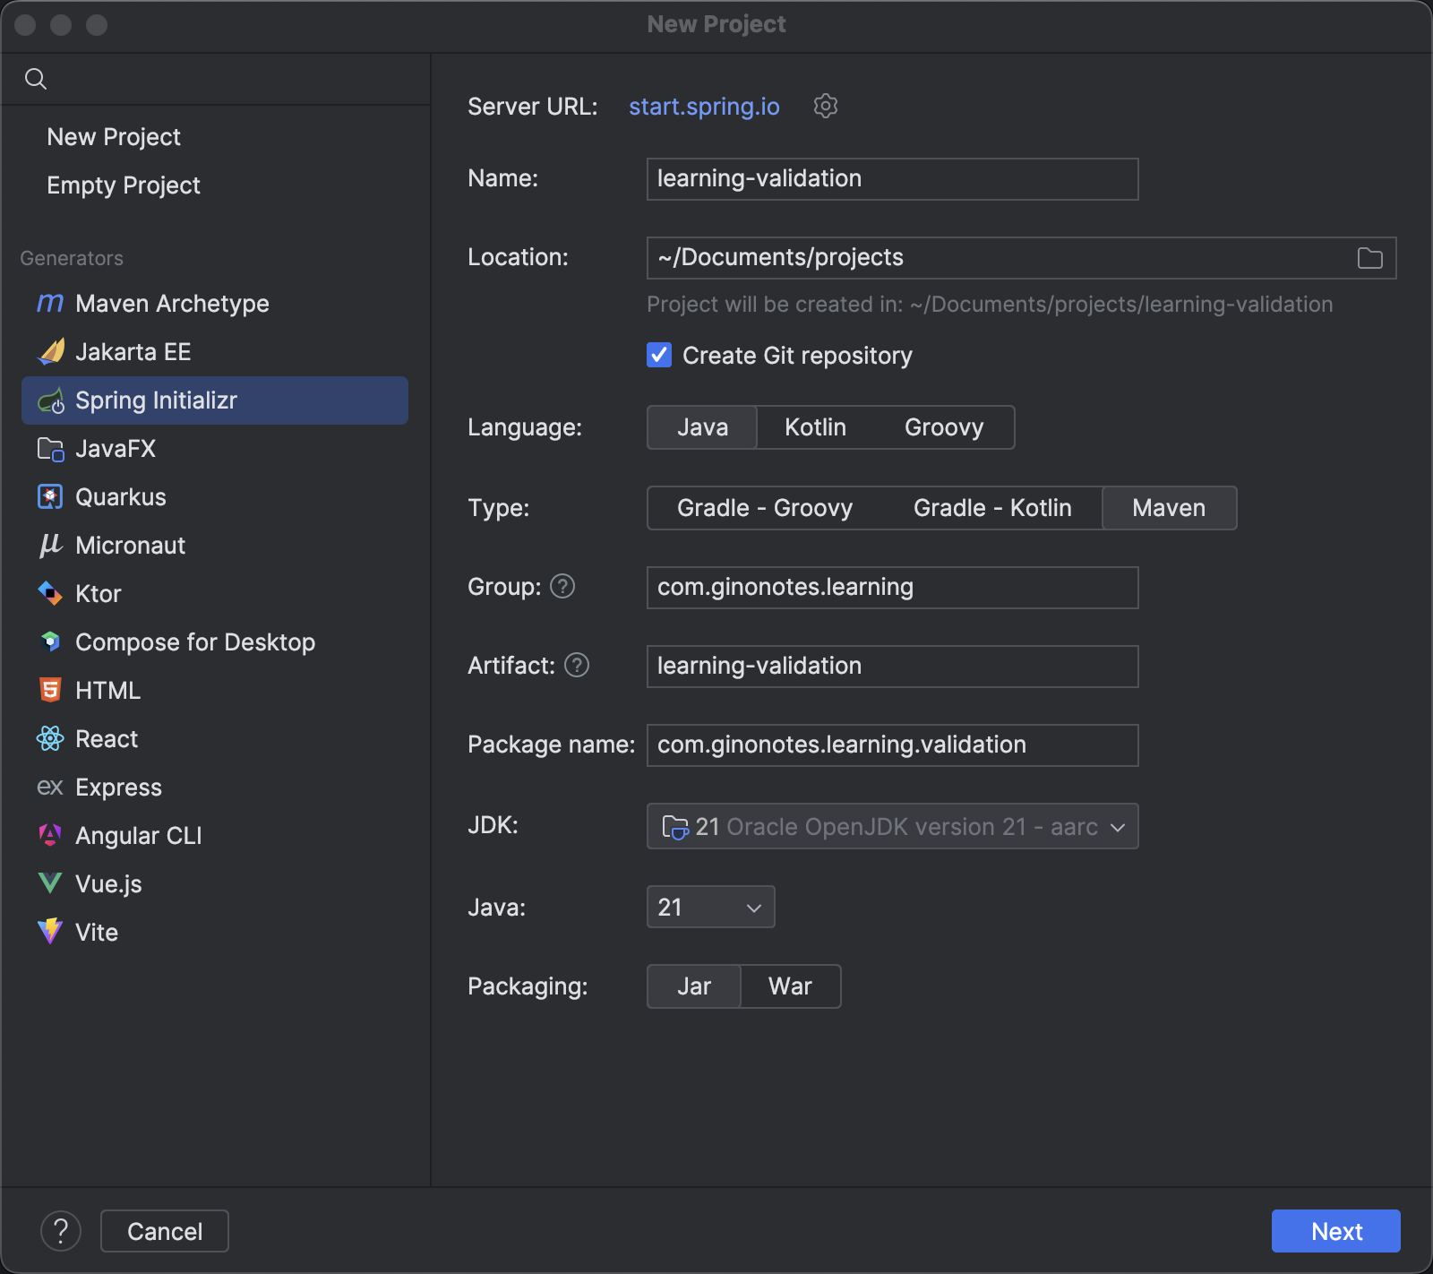Select Groovy language option
This screenshot has height=1274, width=1433.
(x=944, y=427)
